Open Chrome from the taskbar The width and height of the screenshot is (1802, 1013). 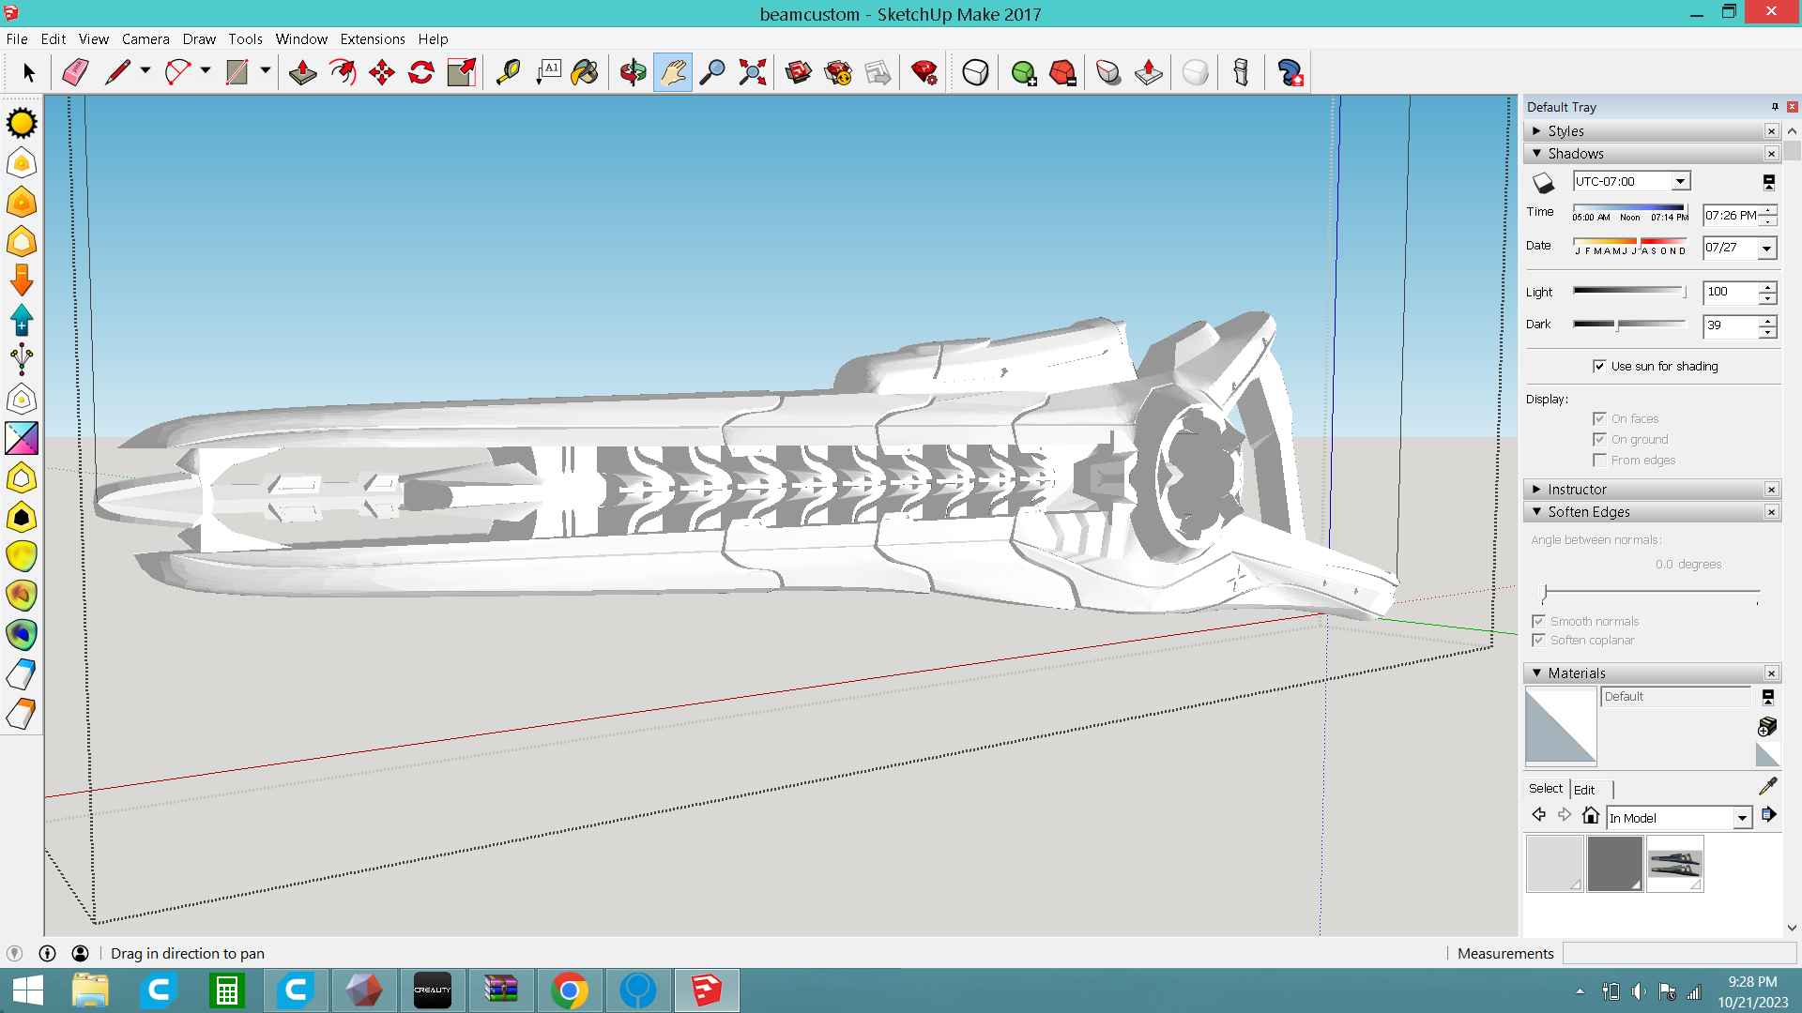(569, 990)
